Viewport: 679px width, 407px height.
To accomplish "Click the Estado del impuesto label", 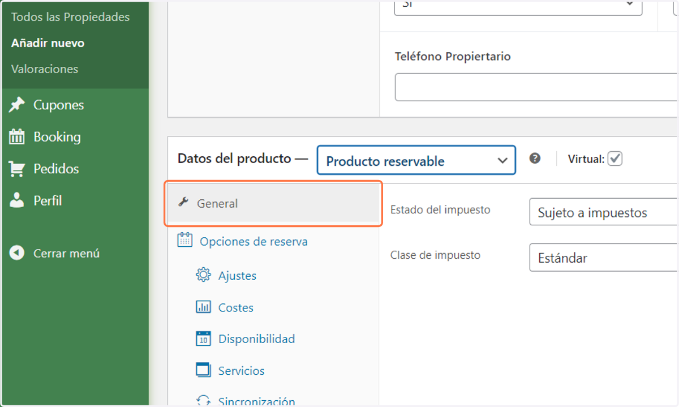I will click(440, 210).
